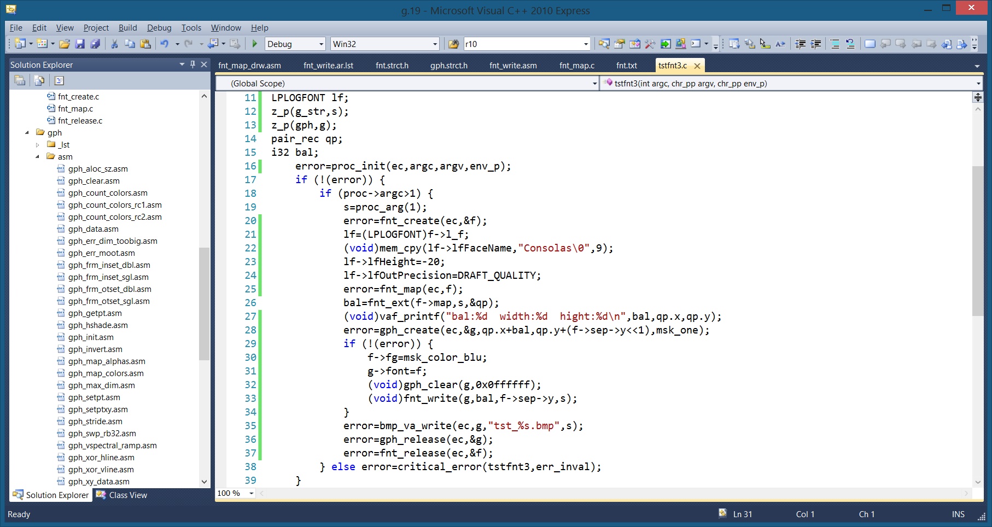This screenshot has width=992, height=527.
Task: Click the Undo arrow icon
Action: (164, 44)
